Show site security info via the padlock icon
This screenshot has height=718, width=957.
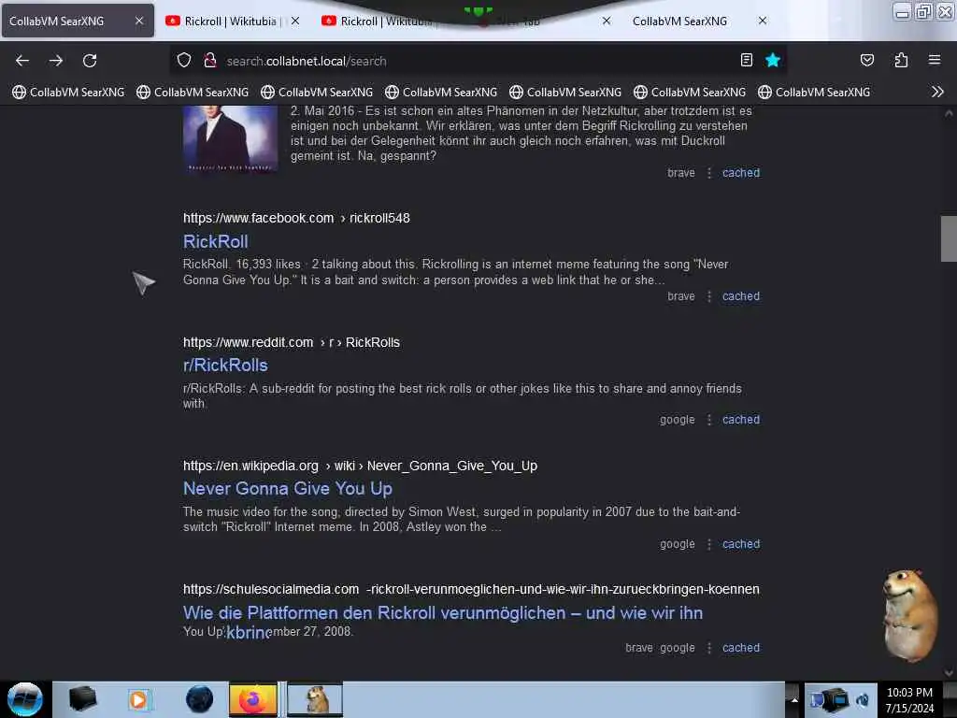pyautogui.click(x=210, y=61)
